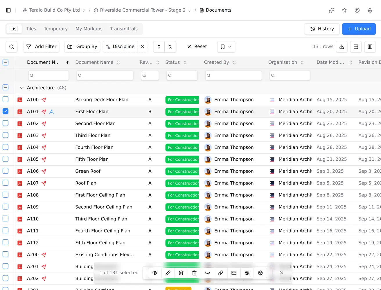Open markup icon on A101 row

click(52, 112)
